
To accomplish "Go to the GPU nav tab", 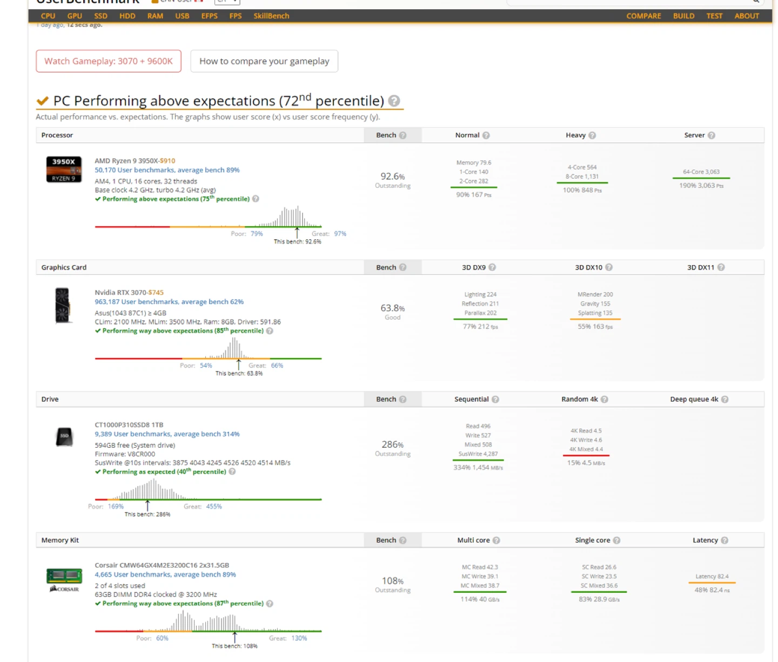I will point(75,16).
